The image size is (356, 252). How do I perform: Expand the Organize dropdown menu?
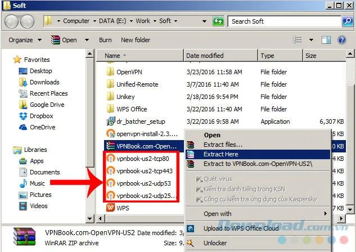[25, 40]
